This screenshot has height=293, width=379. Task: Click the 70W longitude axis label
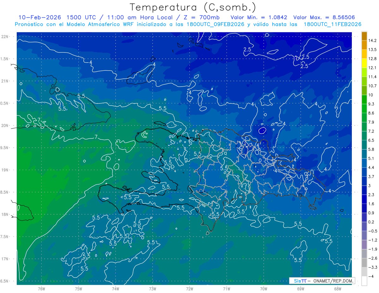(264, 289)
